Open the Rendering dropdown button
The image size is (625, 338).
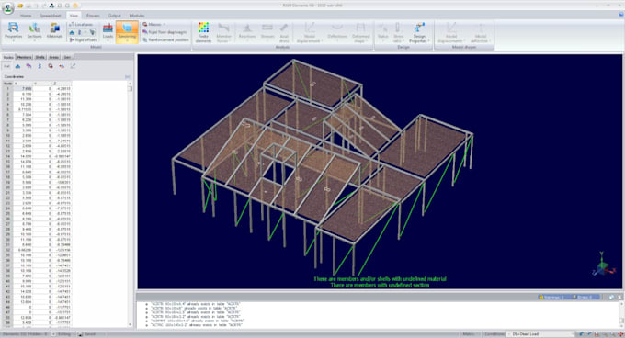point(127,32)
